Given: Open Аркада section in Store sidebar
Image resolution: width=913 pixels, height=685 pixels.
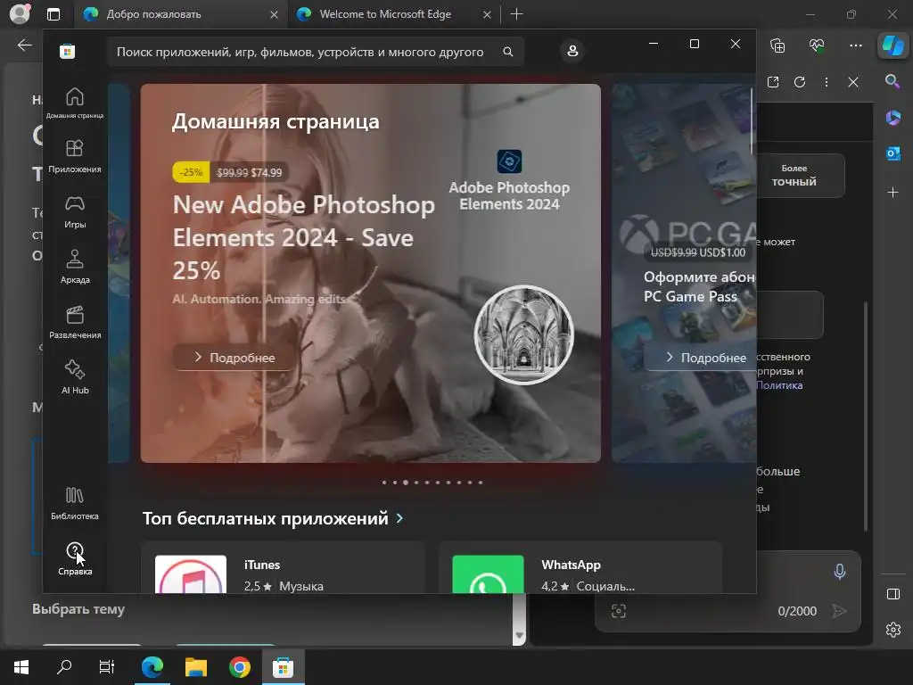Looking at the screenshot, I should pos(75,268).
